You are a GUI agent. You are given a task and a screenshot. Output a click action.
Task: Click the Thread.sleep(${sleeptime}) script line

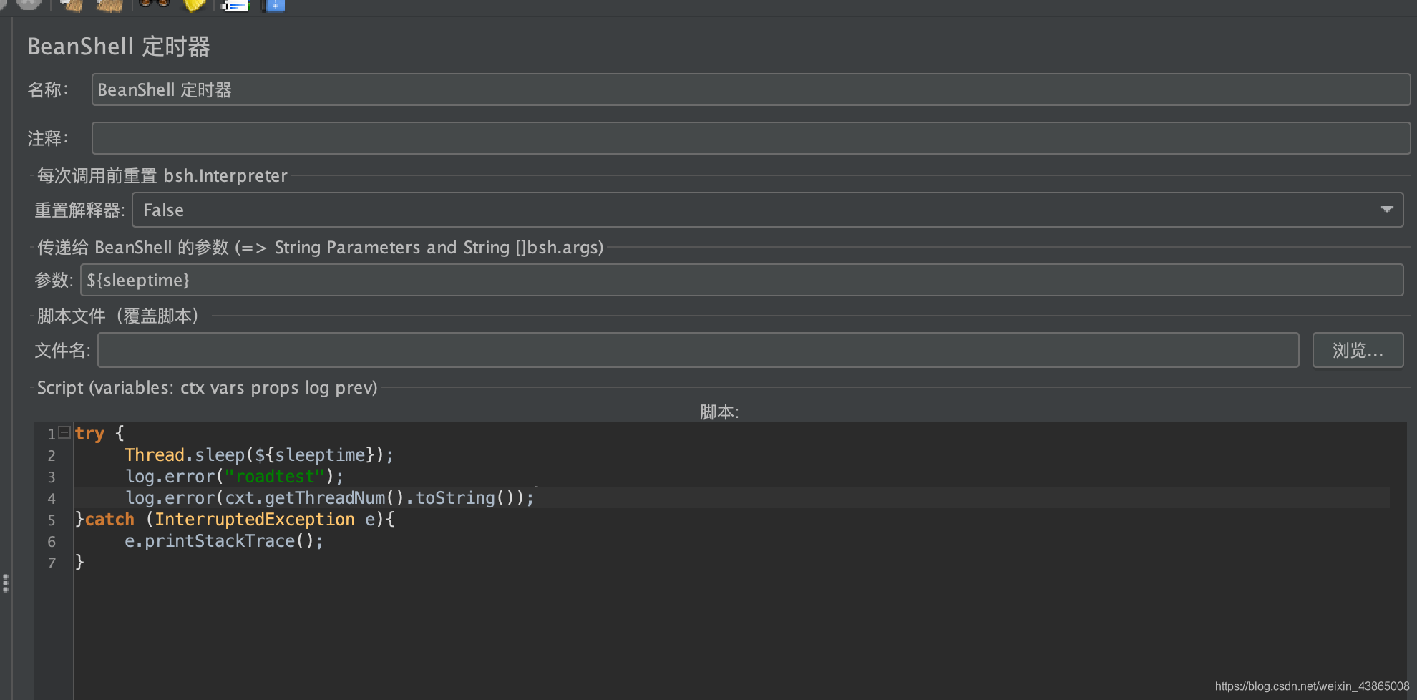coord(259,455)
